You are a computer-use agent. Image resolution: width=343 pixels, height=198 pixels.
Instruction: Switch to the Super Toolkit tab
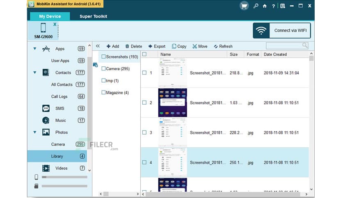(94, 16)
